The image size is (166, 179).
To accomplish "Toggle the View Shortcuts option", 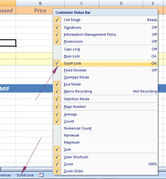I will coord(105,157).
